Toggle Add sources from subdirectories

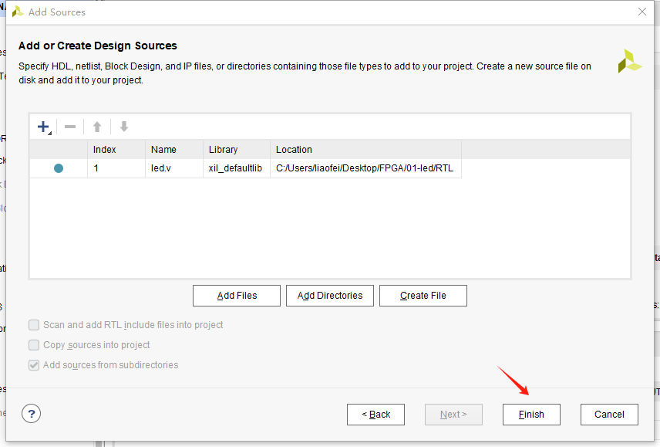pyautogui.click(x=34, y=365)
